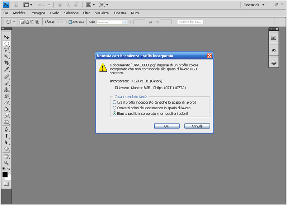Toggle the Anti-alias checkbox
The width and height of the screenshot is (287, 205).
tap(70, 22)
